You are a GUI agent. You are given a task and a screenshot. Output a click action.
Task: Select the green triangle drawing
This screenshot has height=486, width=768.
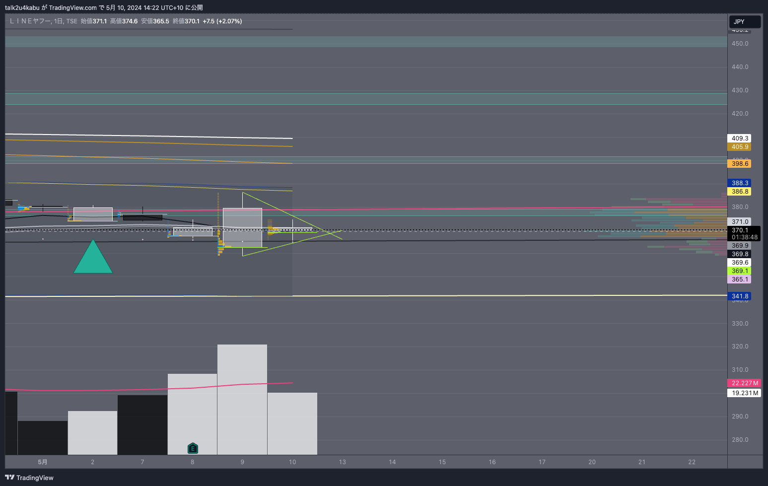tap(93, 256)
